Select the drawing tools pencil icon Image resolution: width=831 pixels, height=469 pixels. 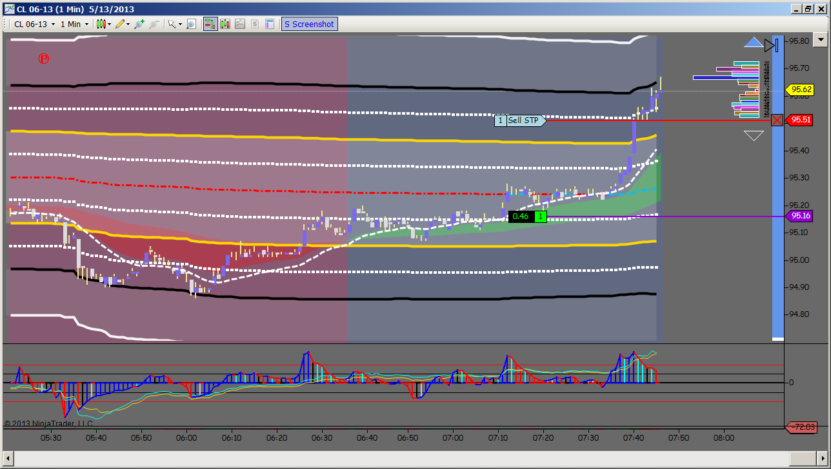point(120,24)
